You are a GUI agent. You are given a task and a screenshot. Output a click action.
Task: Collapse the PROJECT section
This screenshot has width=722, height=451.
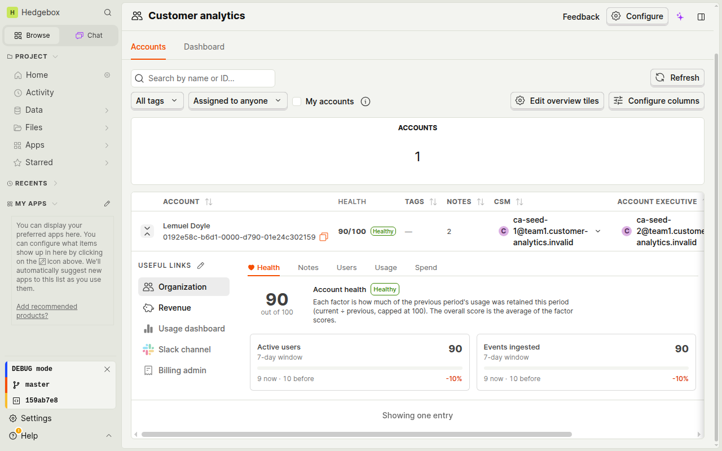33,56
